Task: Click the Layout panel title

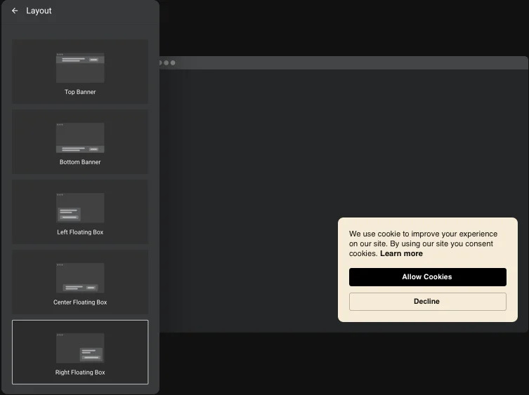Action: pyautogui.click(x=39, y=11)
